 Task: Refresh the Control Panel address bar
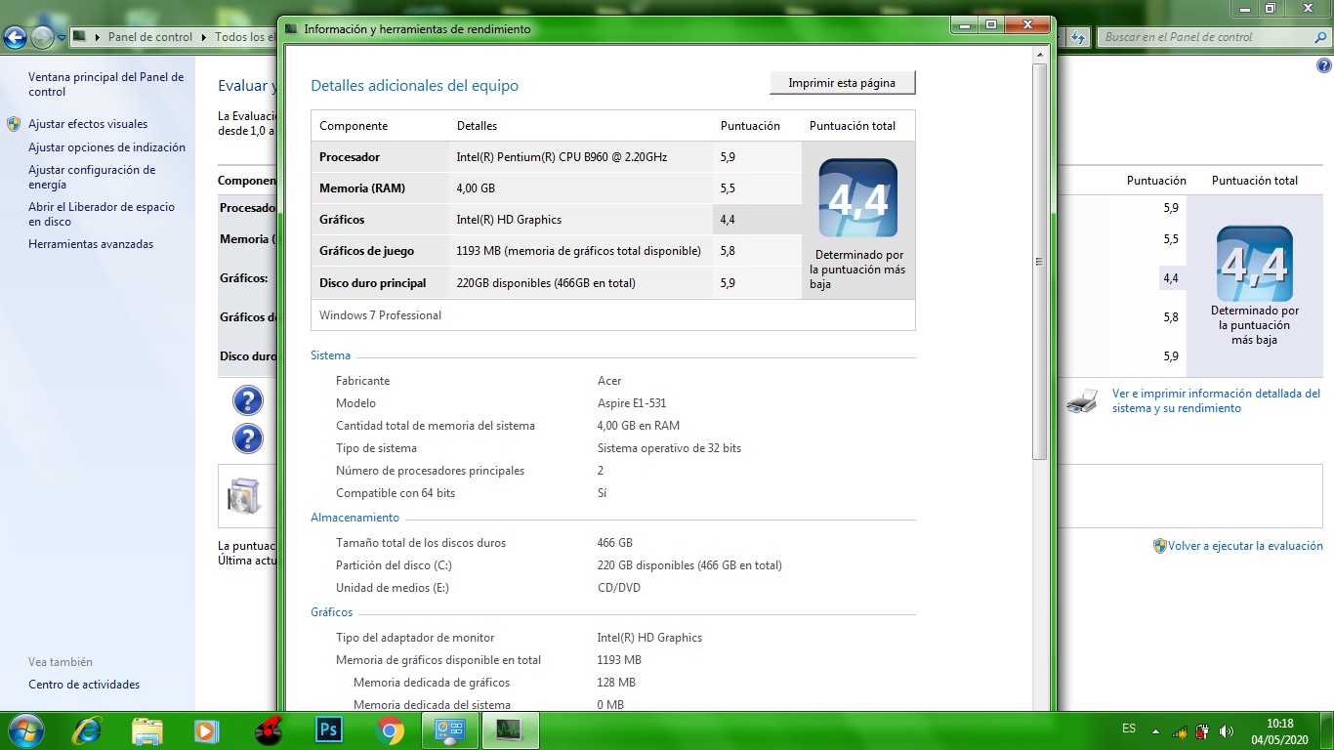tap(1078, 37)
